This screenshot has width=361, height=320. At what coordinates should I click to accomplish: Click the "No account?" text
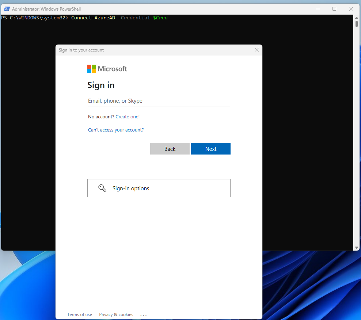pos(101,117)
